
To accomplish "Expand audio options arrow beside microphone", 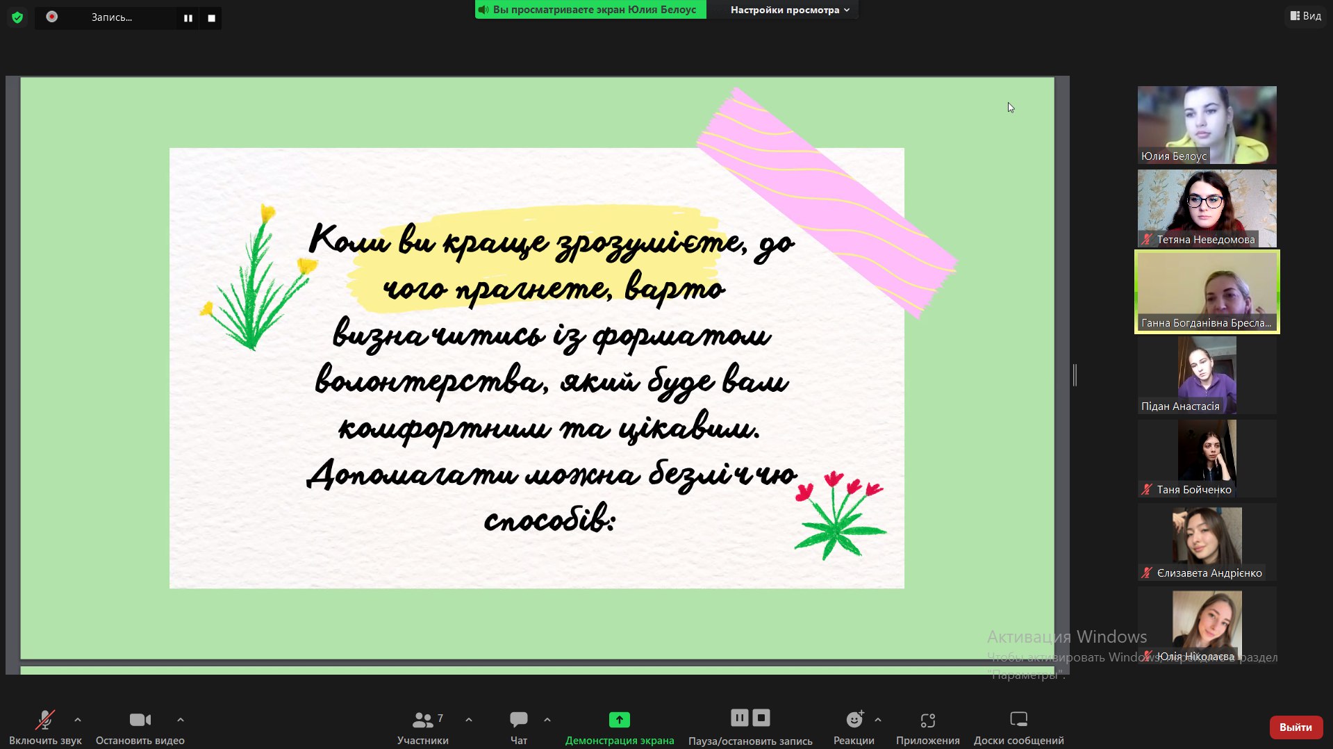I will tap(78, 720).
